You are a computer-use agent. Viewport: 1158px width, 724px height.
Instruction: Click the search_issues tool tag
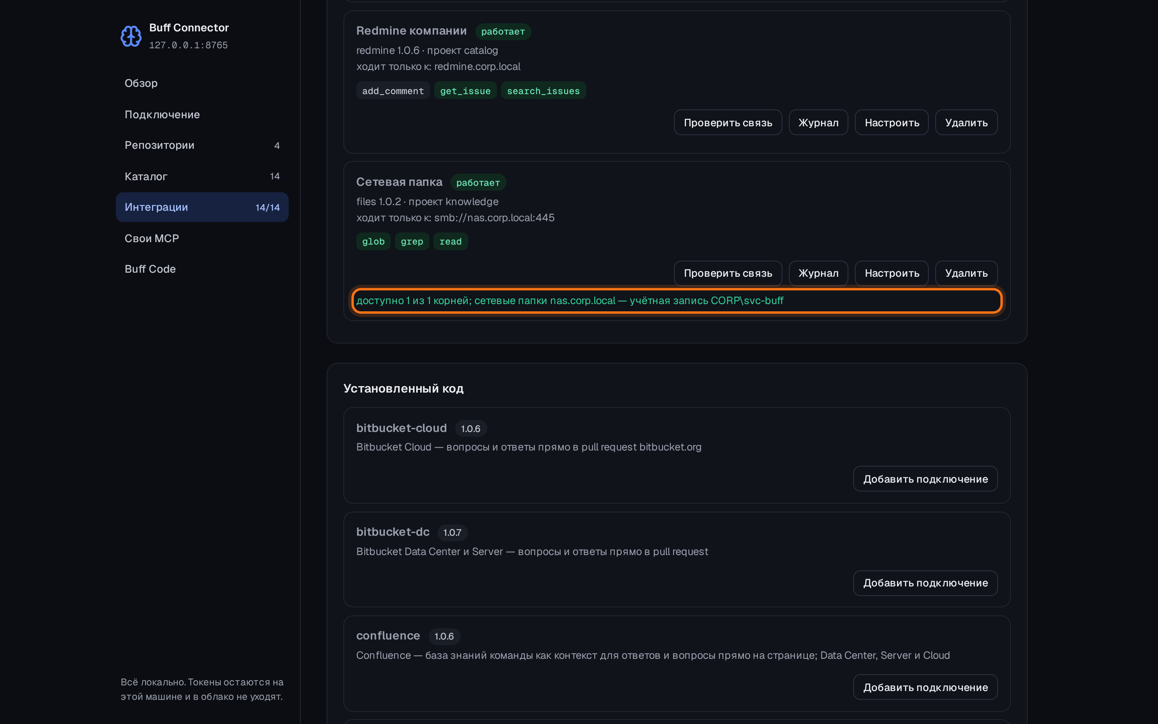tap(543, 90)
